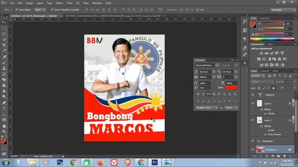Toggle Layer 5 Stroke effect visibility
Screen dimensions: 298x167
[x=265, y=114]
